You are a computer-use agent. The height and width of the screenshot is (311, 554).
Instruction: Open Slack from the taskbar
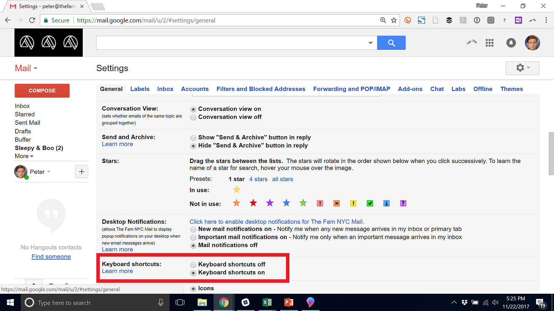245,303
